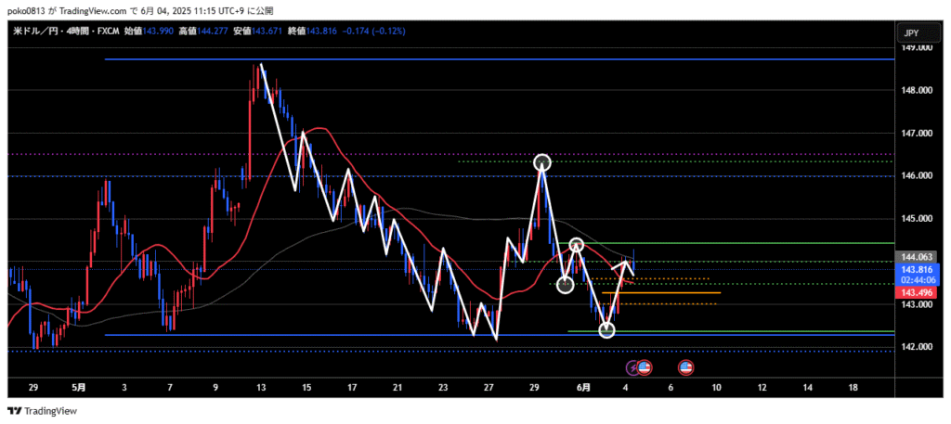Open the purple lightning bolt event icon
The height and width of the screenshot is (424, 951).
coord(633,367)
